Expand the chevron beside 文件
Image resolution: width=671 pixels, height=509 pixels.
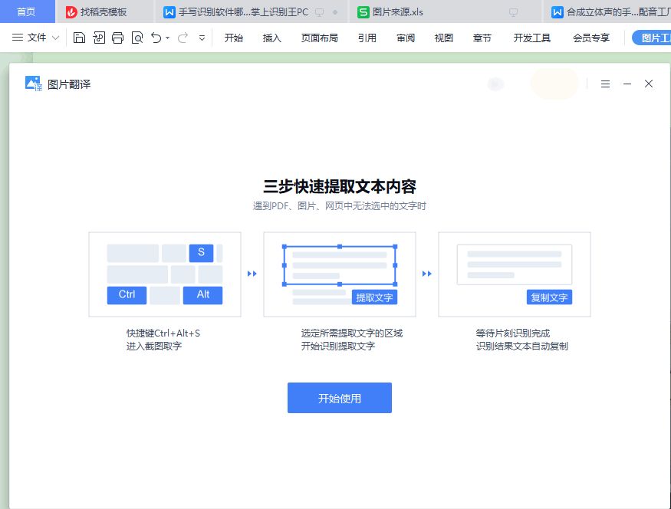(x=55, y=38)
